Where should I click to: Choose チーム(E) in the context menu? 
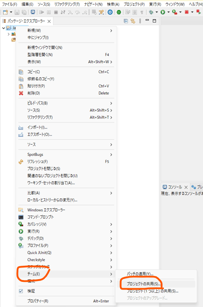(66, 274)
